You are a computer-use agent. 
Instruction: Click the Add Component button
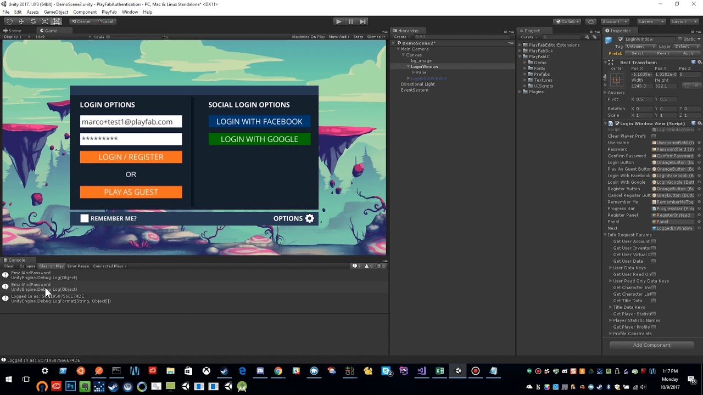click(x=652, y=345)
